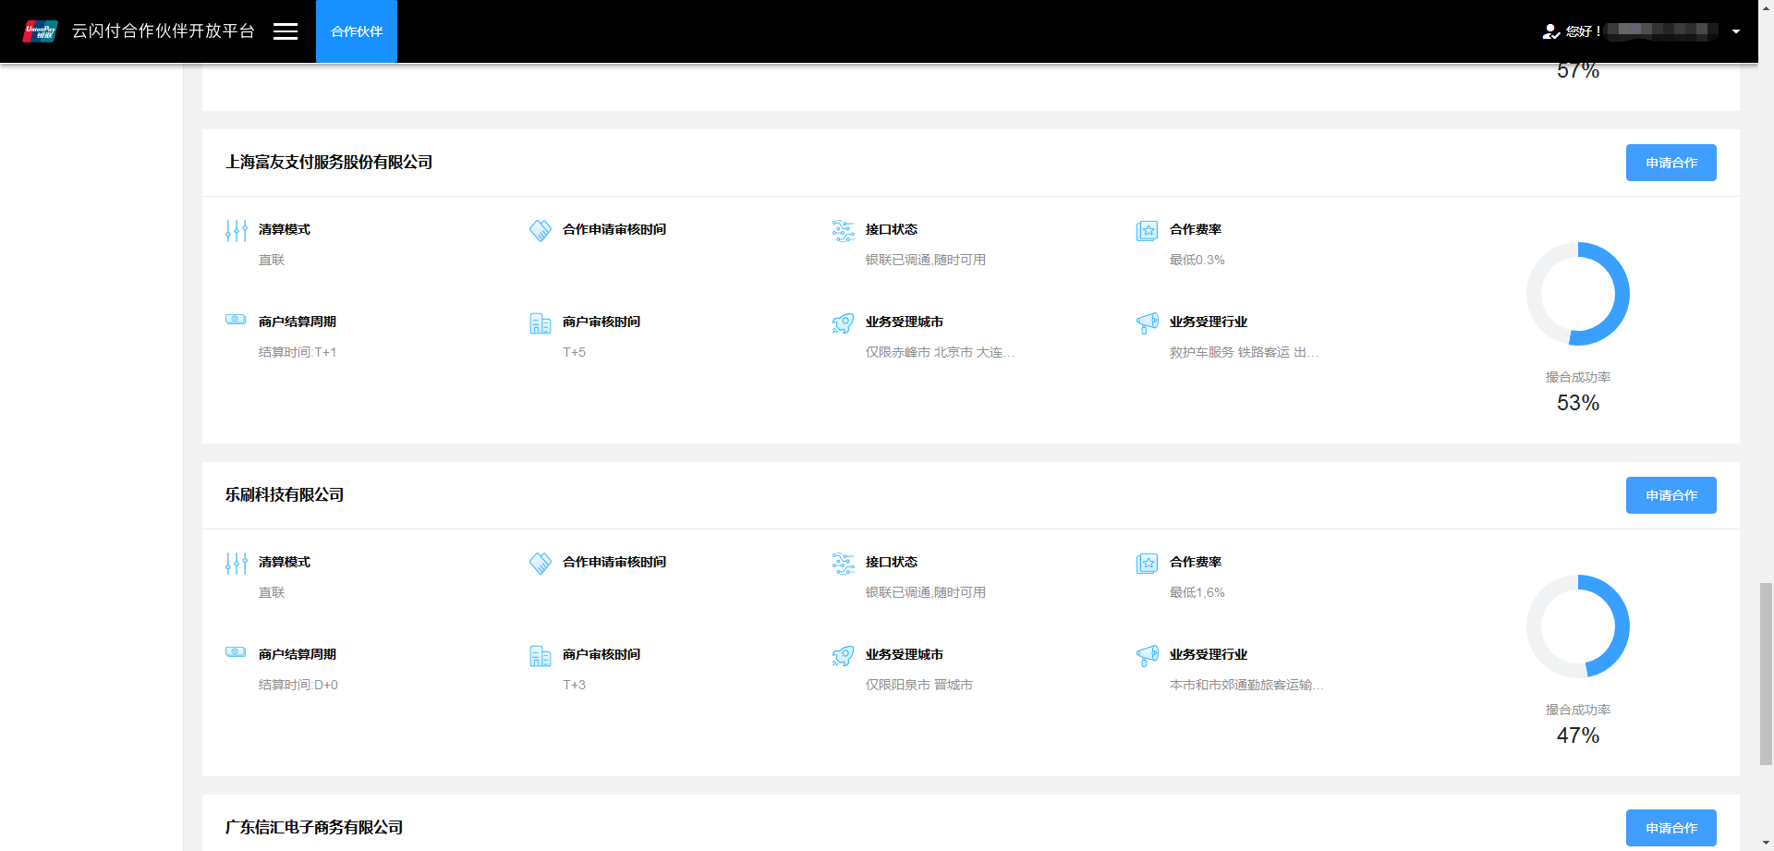The width and height of the screenshot is (1774, 851).
Task: Click the T+5 merchant review time
Action: click(x=574, y=352)
